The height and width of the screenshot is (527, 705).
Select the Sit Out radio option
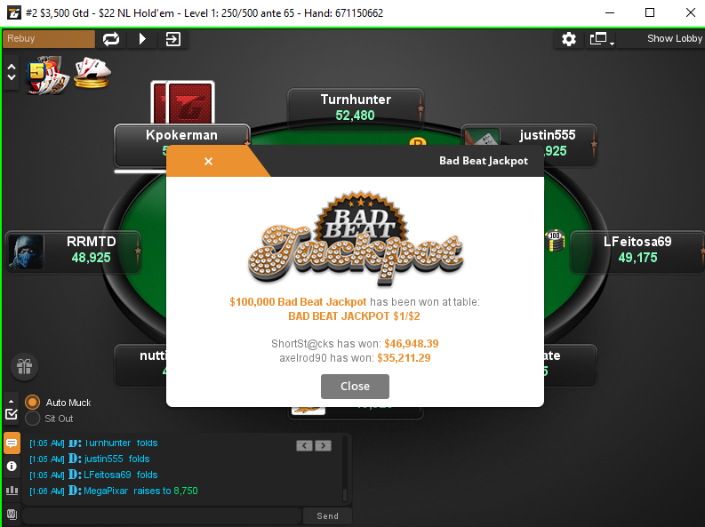(32, 419)
